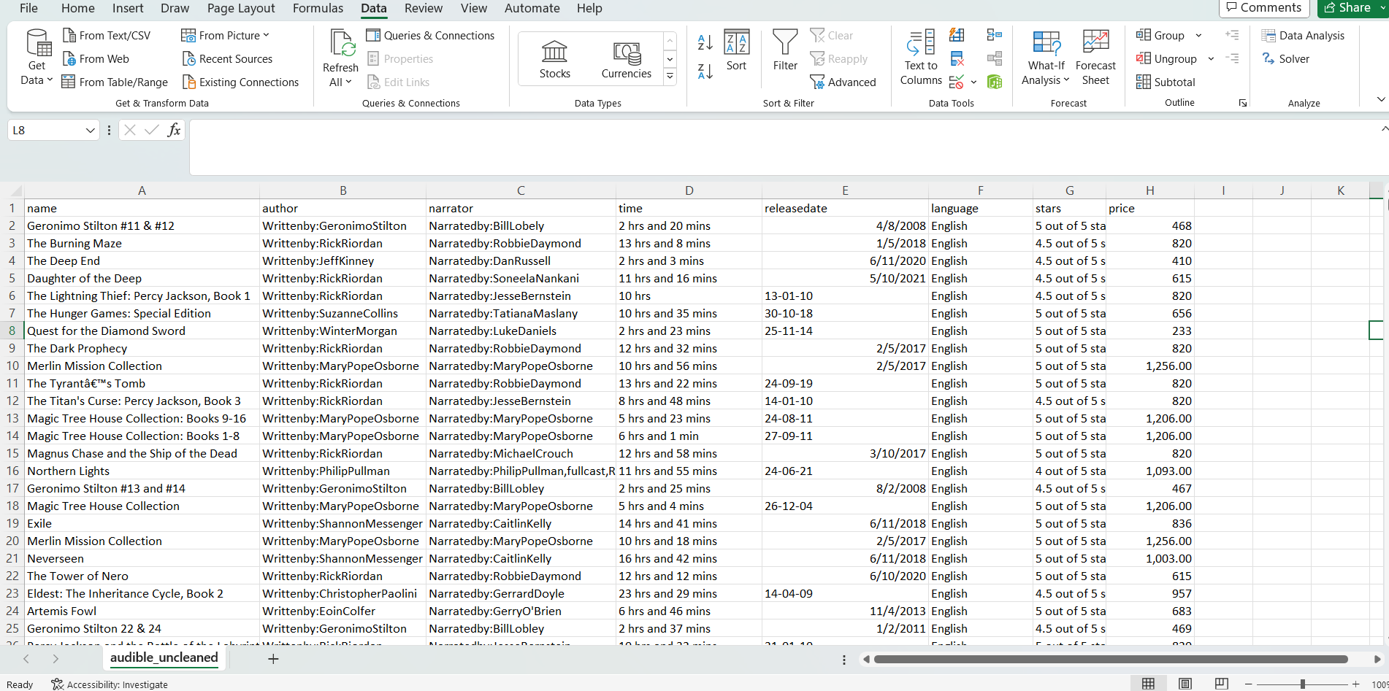Select the audible_uncleaned sheet tab
This screenshot has height=691, width=1389.
[164, 657]
